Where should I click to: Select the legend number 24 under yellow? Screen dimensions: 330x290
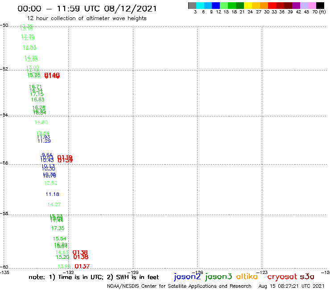[250, 12]
